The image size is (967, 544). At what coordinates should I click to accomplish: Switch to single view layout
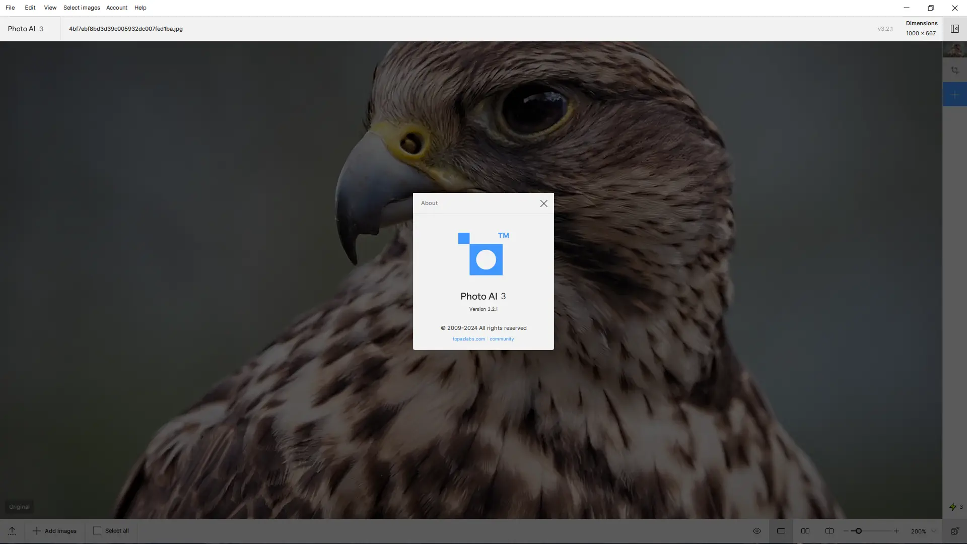[781, 531]
